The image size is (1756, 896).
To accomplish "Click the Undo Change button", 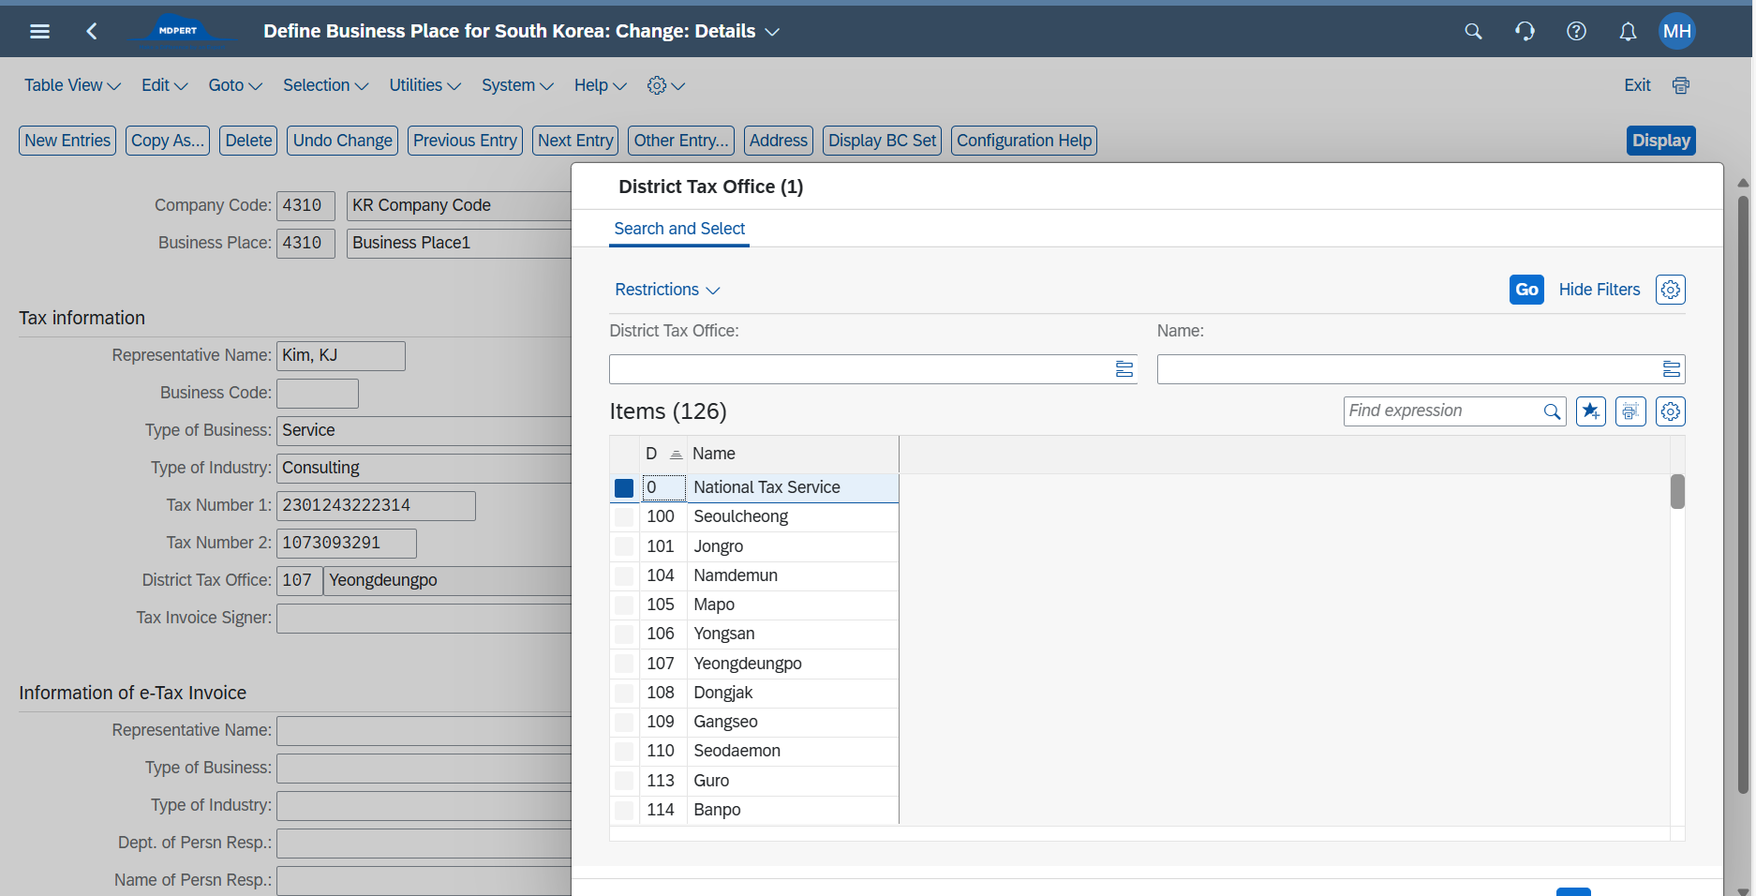I will click(343, 141).
